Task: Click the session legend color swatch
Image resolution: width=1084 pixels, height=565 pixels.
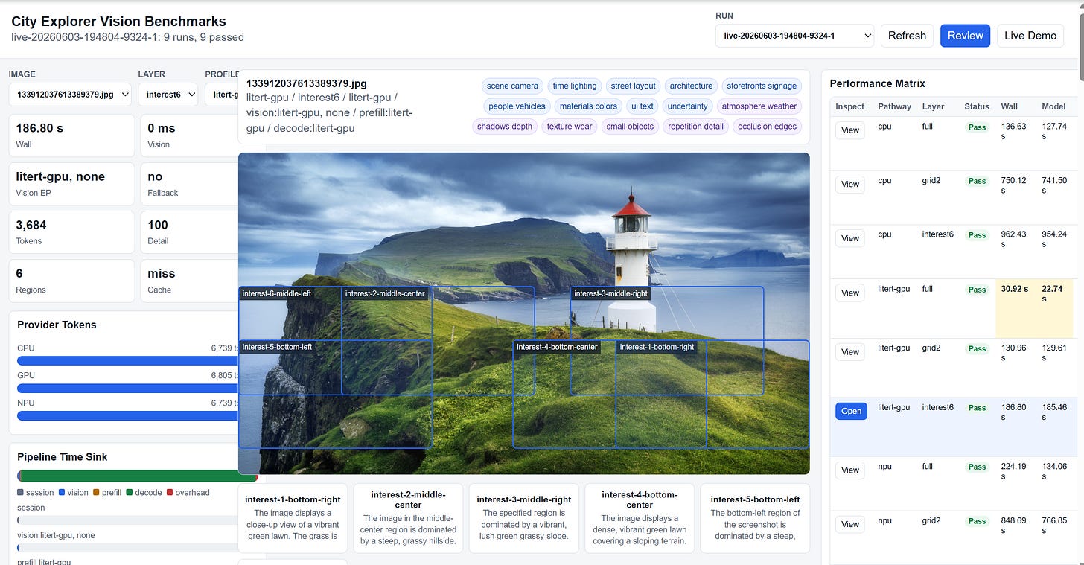Action: 20,493
